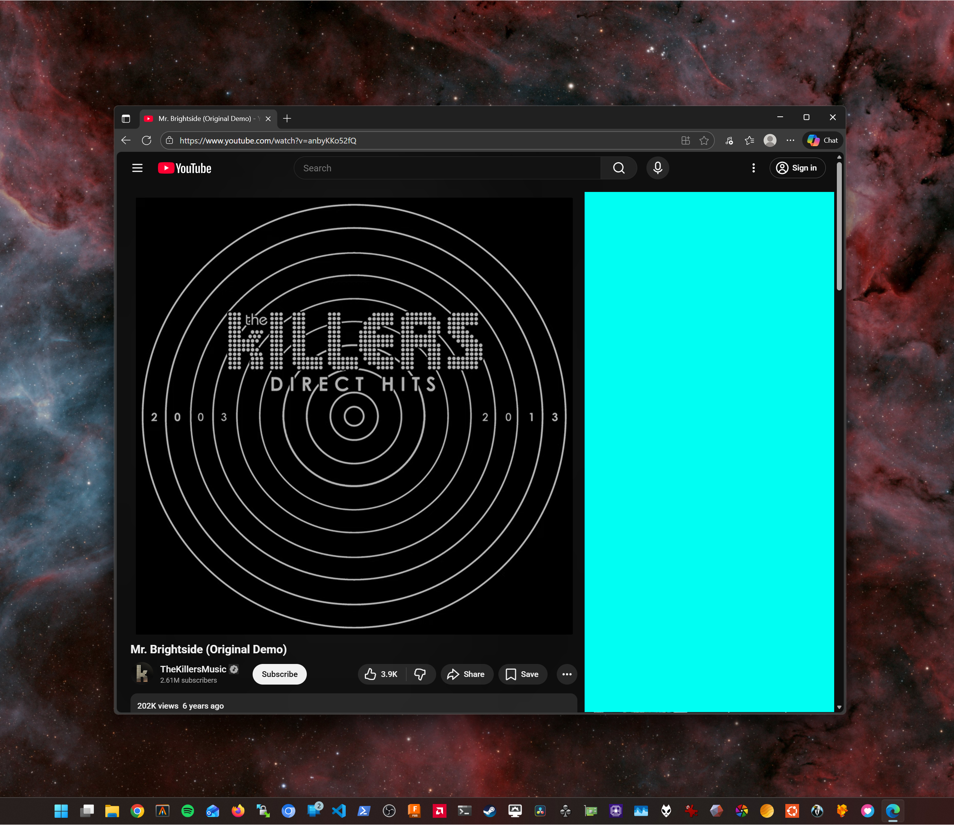This screenshot has width=954, height=825.
Task: Open the more actions menu beside Save
Action: [x=566, y=674]
